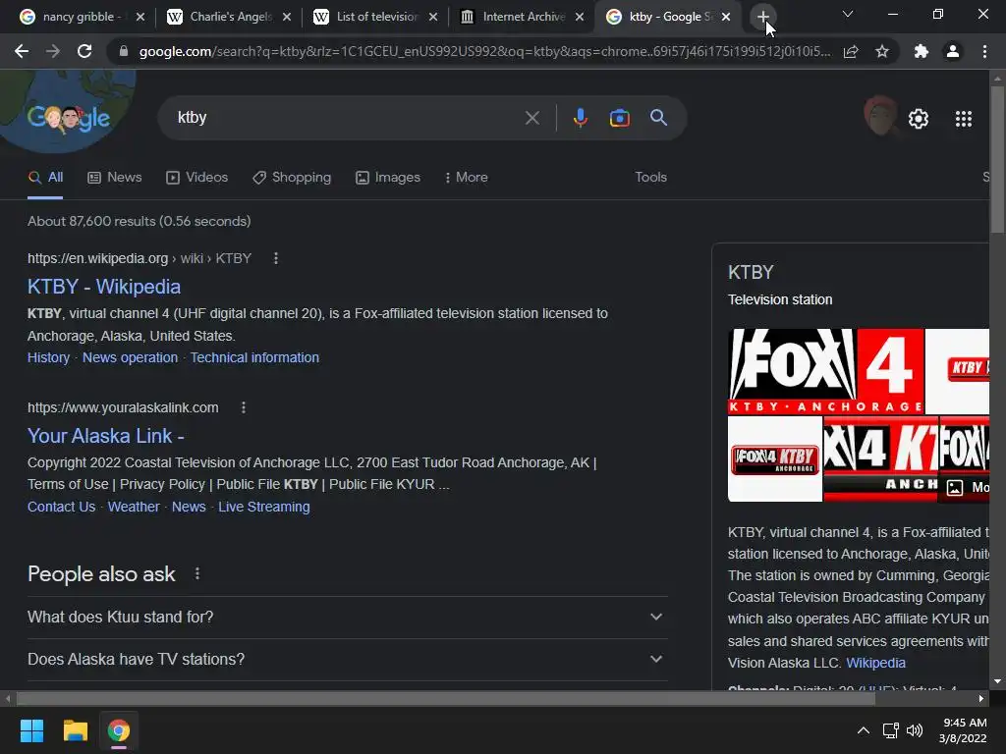
Task: Open search Tools
Action: point(650,178)
